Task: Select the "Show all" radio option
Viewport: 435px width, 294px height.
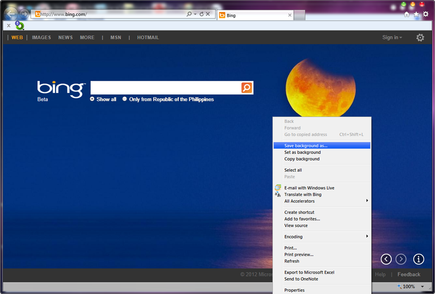Action: 92,99
